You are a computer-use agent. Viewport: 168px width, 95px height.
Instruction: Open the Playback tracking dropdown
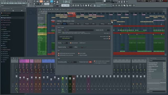pyautogui.click(x=69, y=47)
